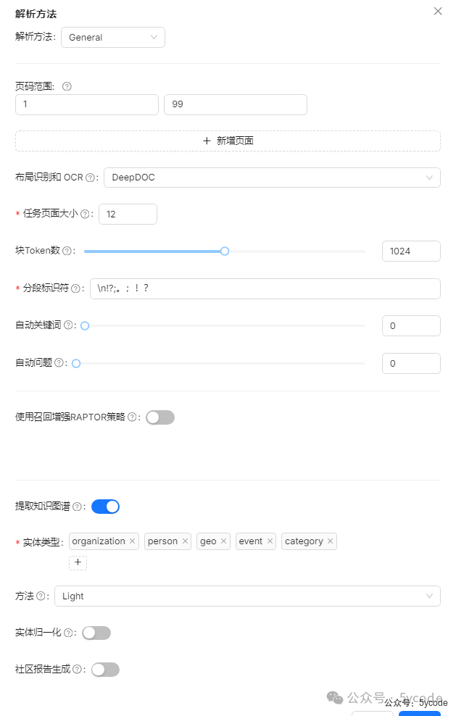Click help icon beside 任务页面大小
The height and width of the screenshot is (716, 456).
tap(85, 214)
